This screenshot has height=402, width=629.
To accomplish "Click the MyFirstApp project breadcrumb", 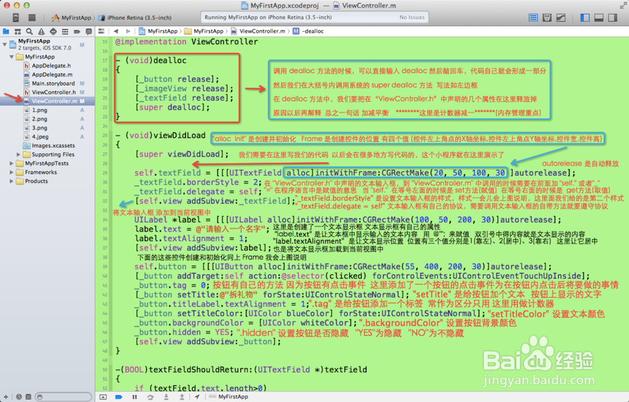I will (158, 31).
